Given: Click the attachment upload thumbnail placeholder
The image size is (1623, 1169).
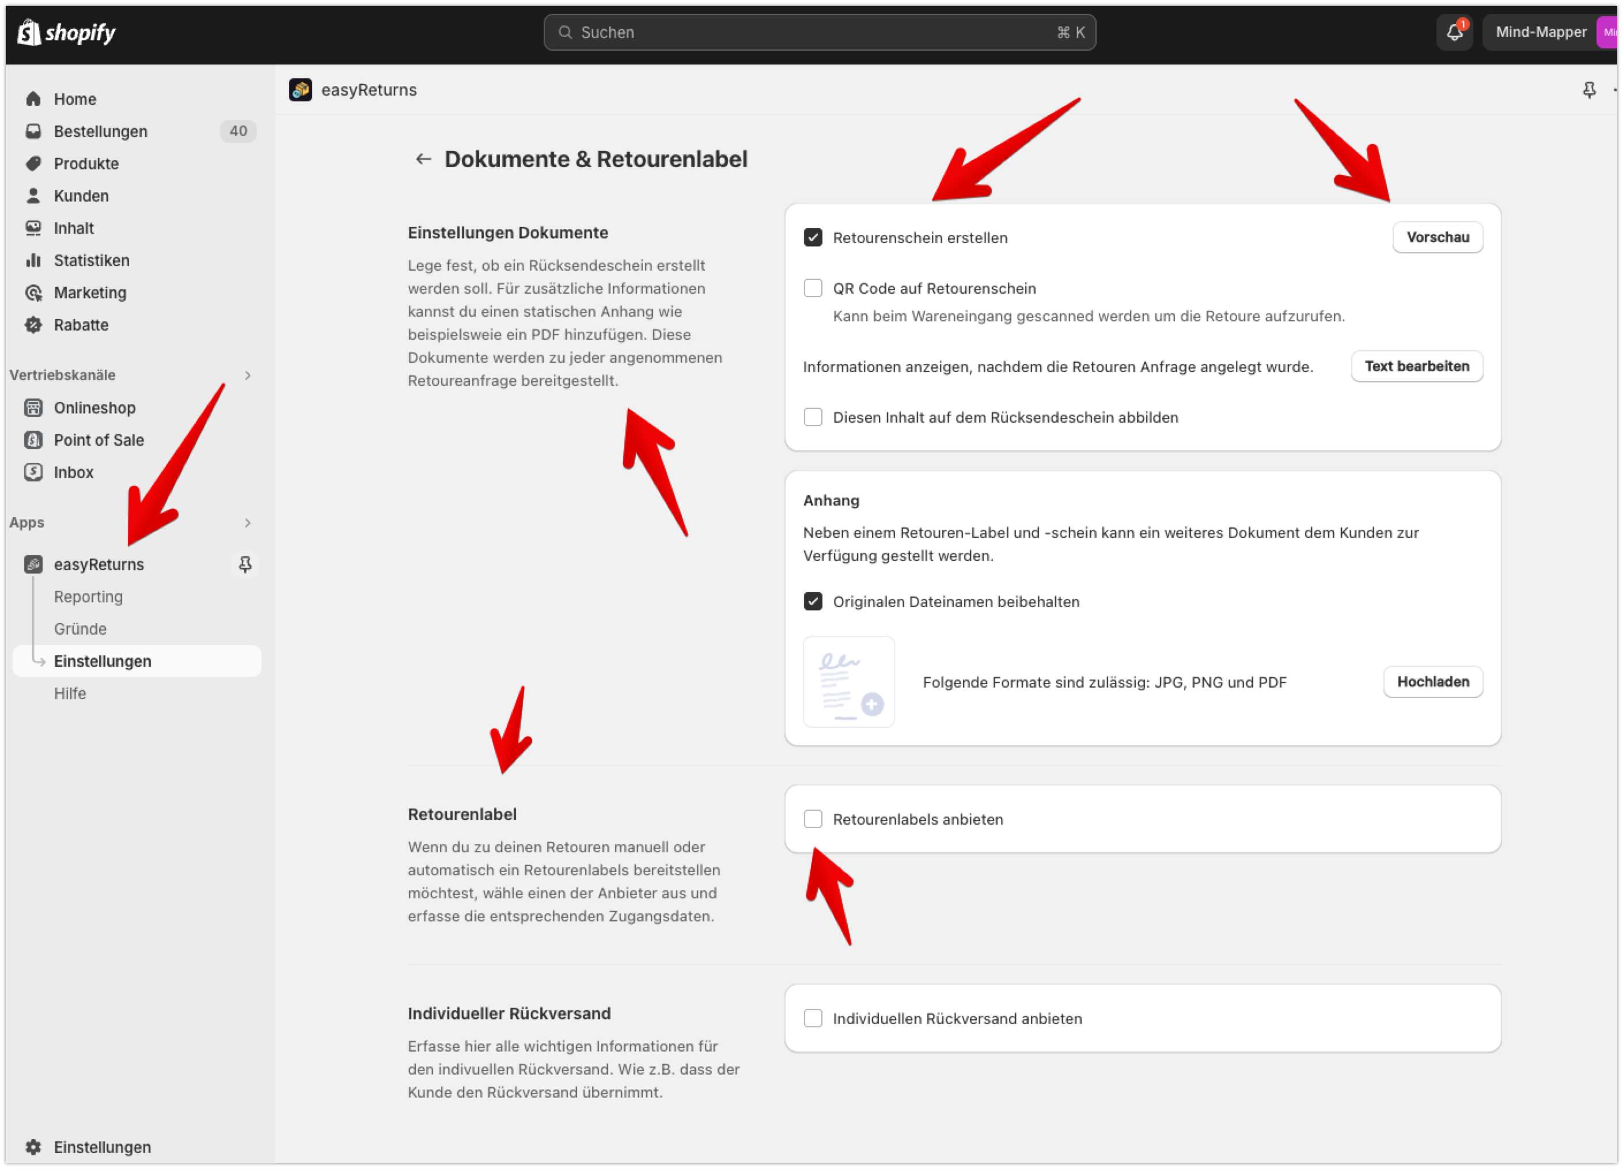Looking at the screenshot, I should tap(849, 682).
